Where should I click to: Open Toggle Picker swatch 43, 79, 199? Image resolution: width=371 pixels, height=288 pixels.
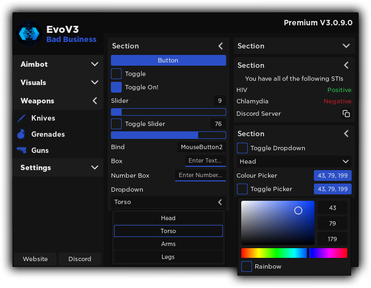(x=333, y=189)
